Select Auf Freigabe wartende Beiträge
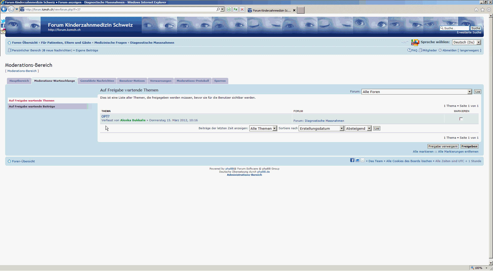 point(32,106)
